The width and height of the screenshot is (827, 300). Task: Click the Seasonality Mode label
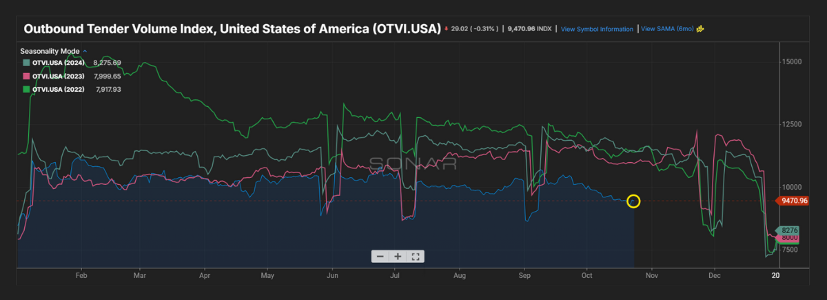[x=50, y=52]
